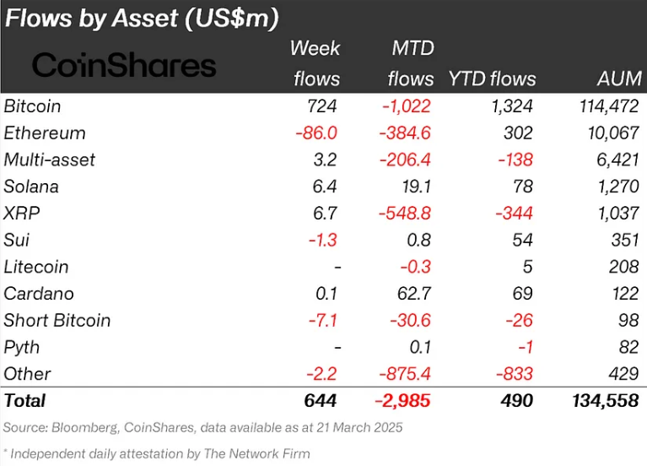Select the XRP row label
This screenshot has width=647, height=466.
21,214
